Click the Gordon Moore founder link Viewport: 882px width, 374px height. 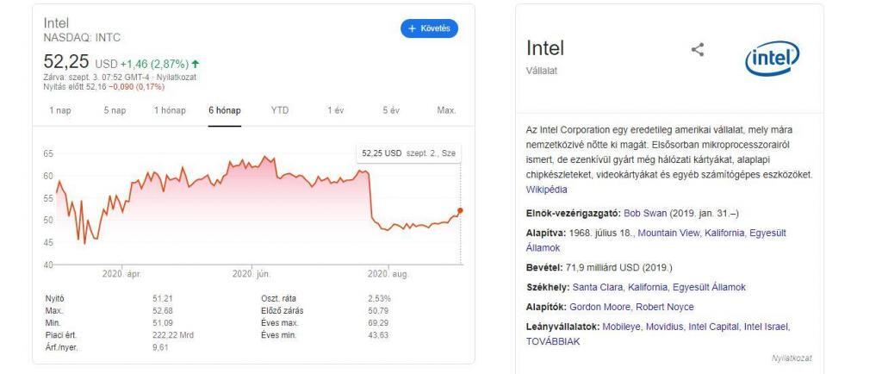pyautogui.click(x=601, y=307)
